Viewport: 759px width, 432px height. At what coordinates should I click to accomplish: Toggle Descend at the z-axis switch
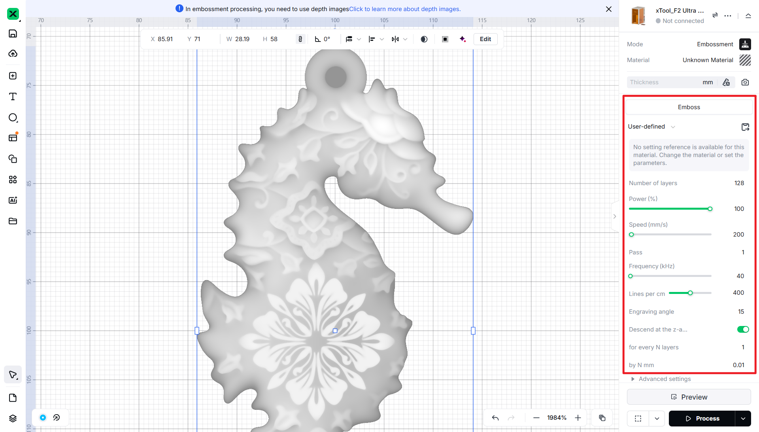pyautogui.click(x=743, y=330)
